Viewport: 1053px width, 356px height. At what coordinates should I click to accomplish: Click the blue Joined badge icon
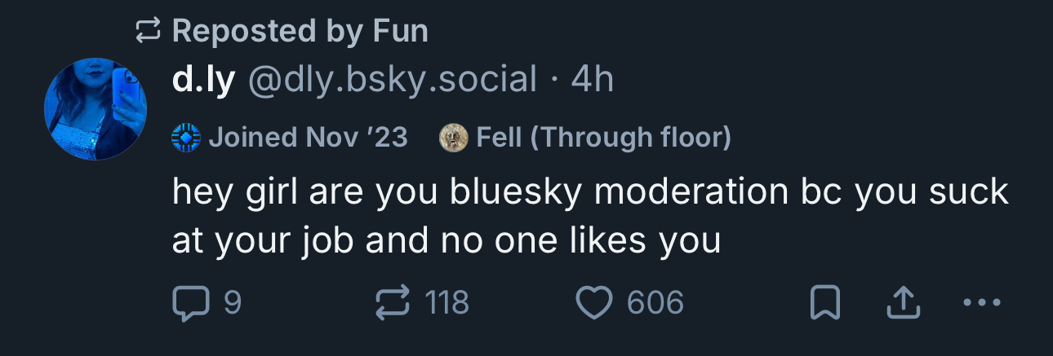[x=186, y=138]
